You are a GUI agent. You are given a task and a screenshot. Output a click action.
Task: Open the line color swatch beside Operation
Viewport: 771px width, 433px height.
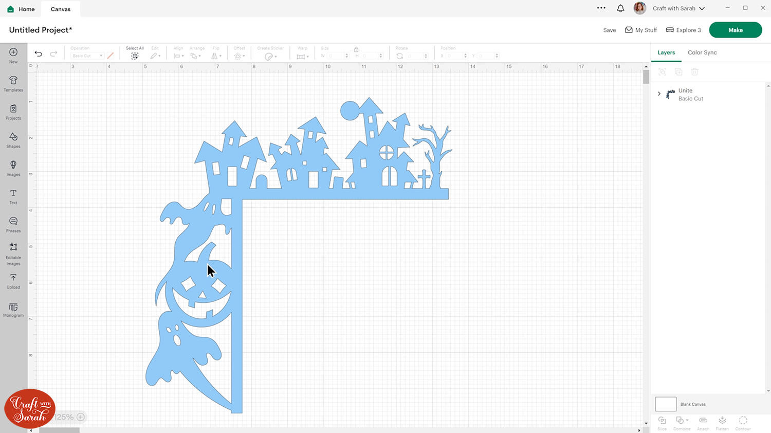pyautogui.click(x=111, y=56)
